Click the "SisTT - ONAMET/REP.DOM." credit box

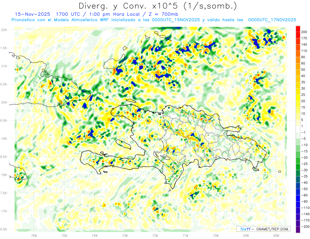[x=263, y=229]
